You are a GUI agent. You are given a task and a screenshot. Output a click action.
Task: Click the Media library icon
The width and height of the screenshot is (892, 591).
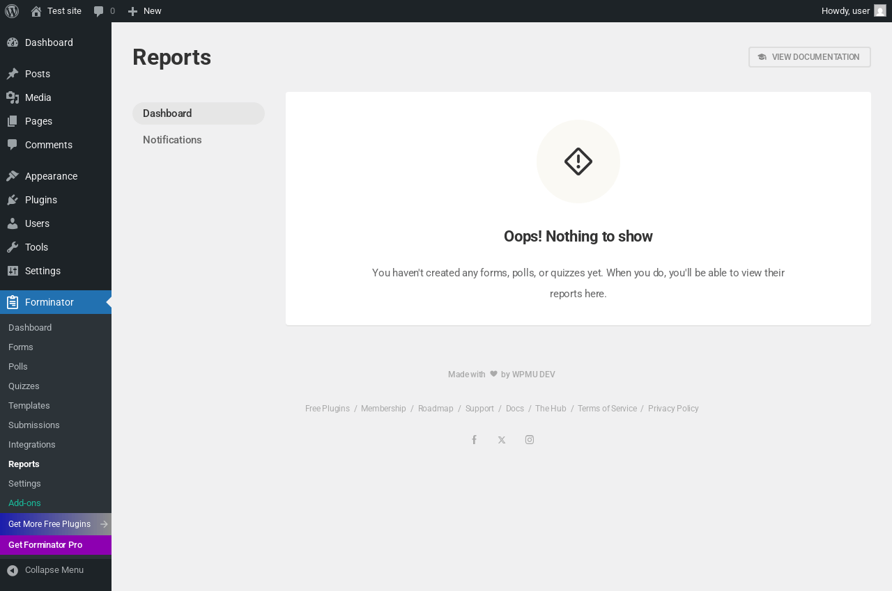click(x=13, y=97)
